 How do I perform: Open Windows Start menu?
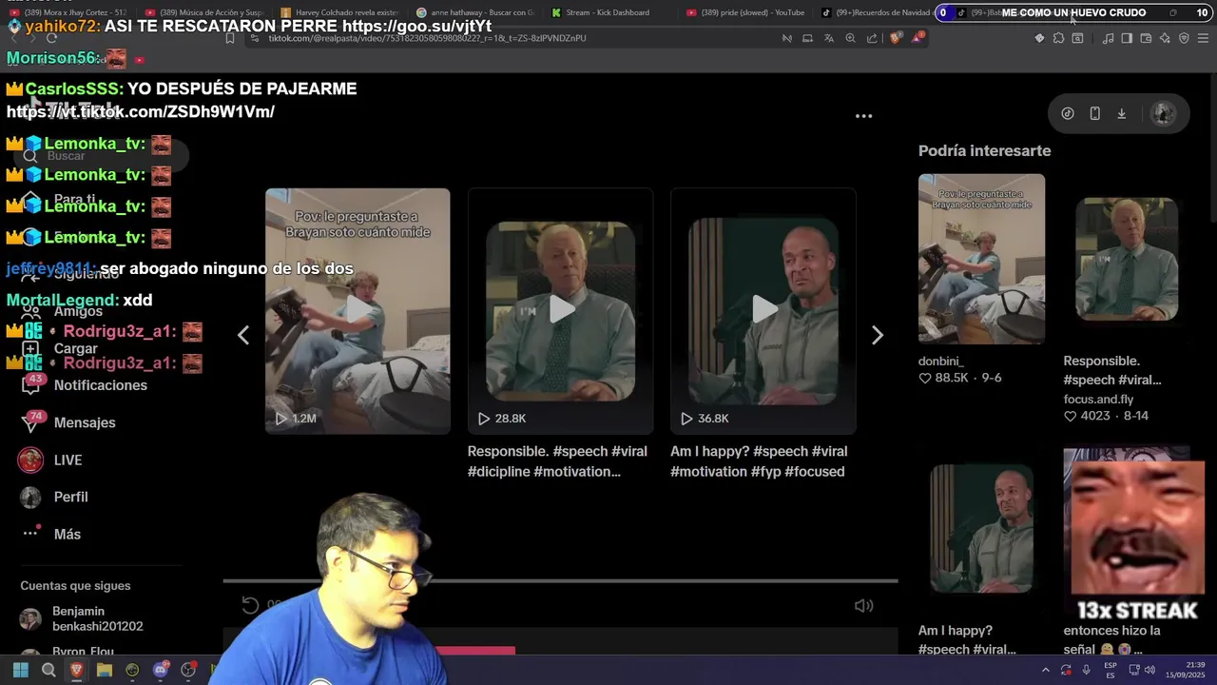tap(20, 670)
